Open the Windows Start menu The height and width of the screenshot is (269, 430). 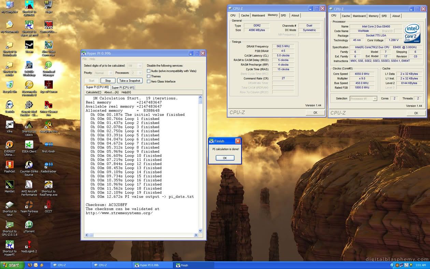12,265
